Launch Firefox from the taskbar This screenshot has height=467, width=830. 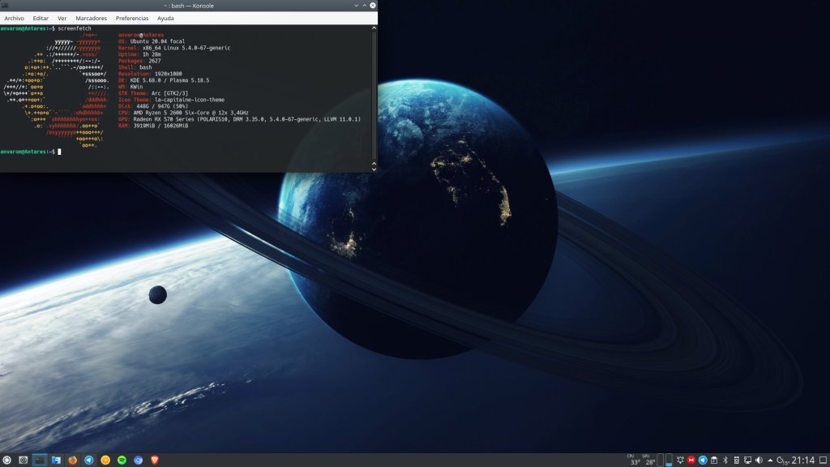(x=72, y=460)
